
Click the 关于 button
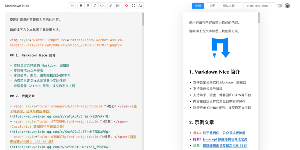[x=212, y=6]
